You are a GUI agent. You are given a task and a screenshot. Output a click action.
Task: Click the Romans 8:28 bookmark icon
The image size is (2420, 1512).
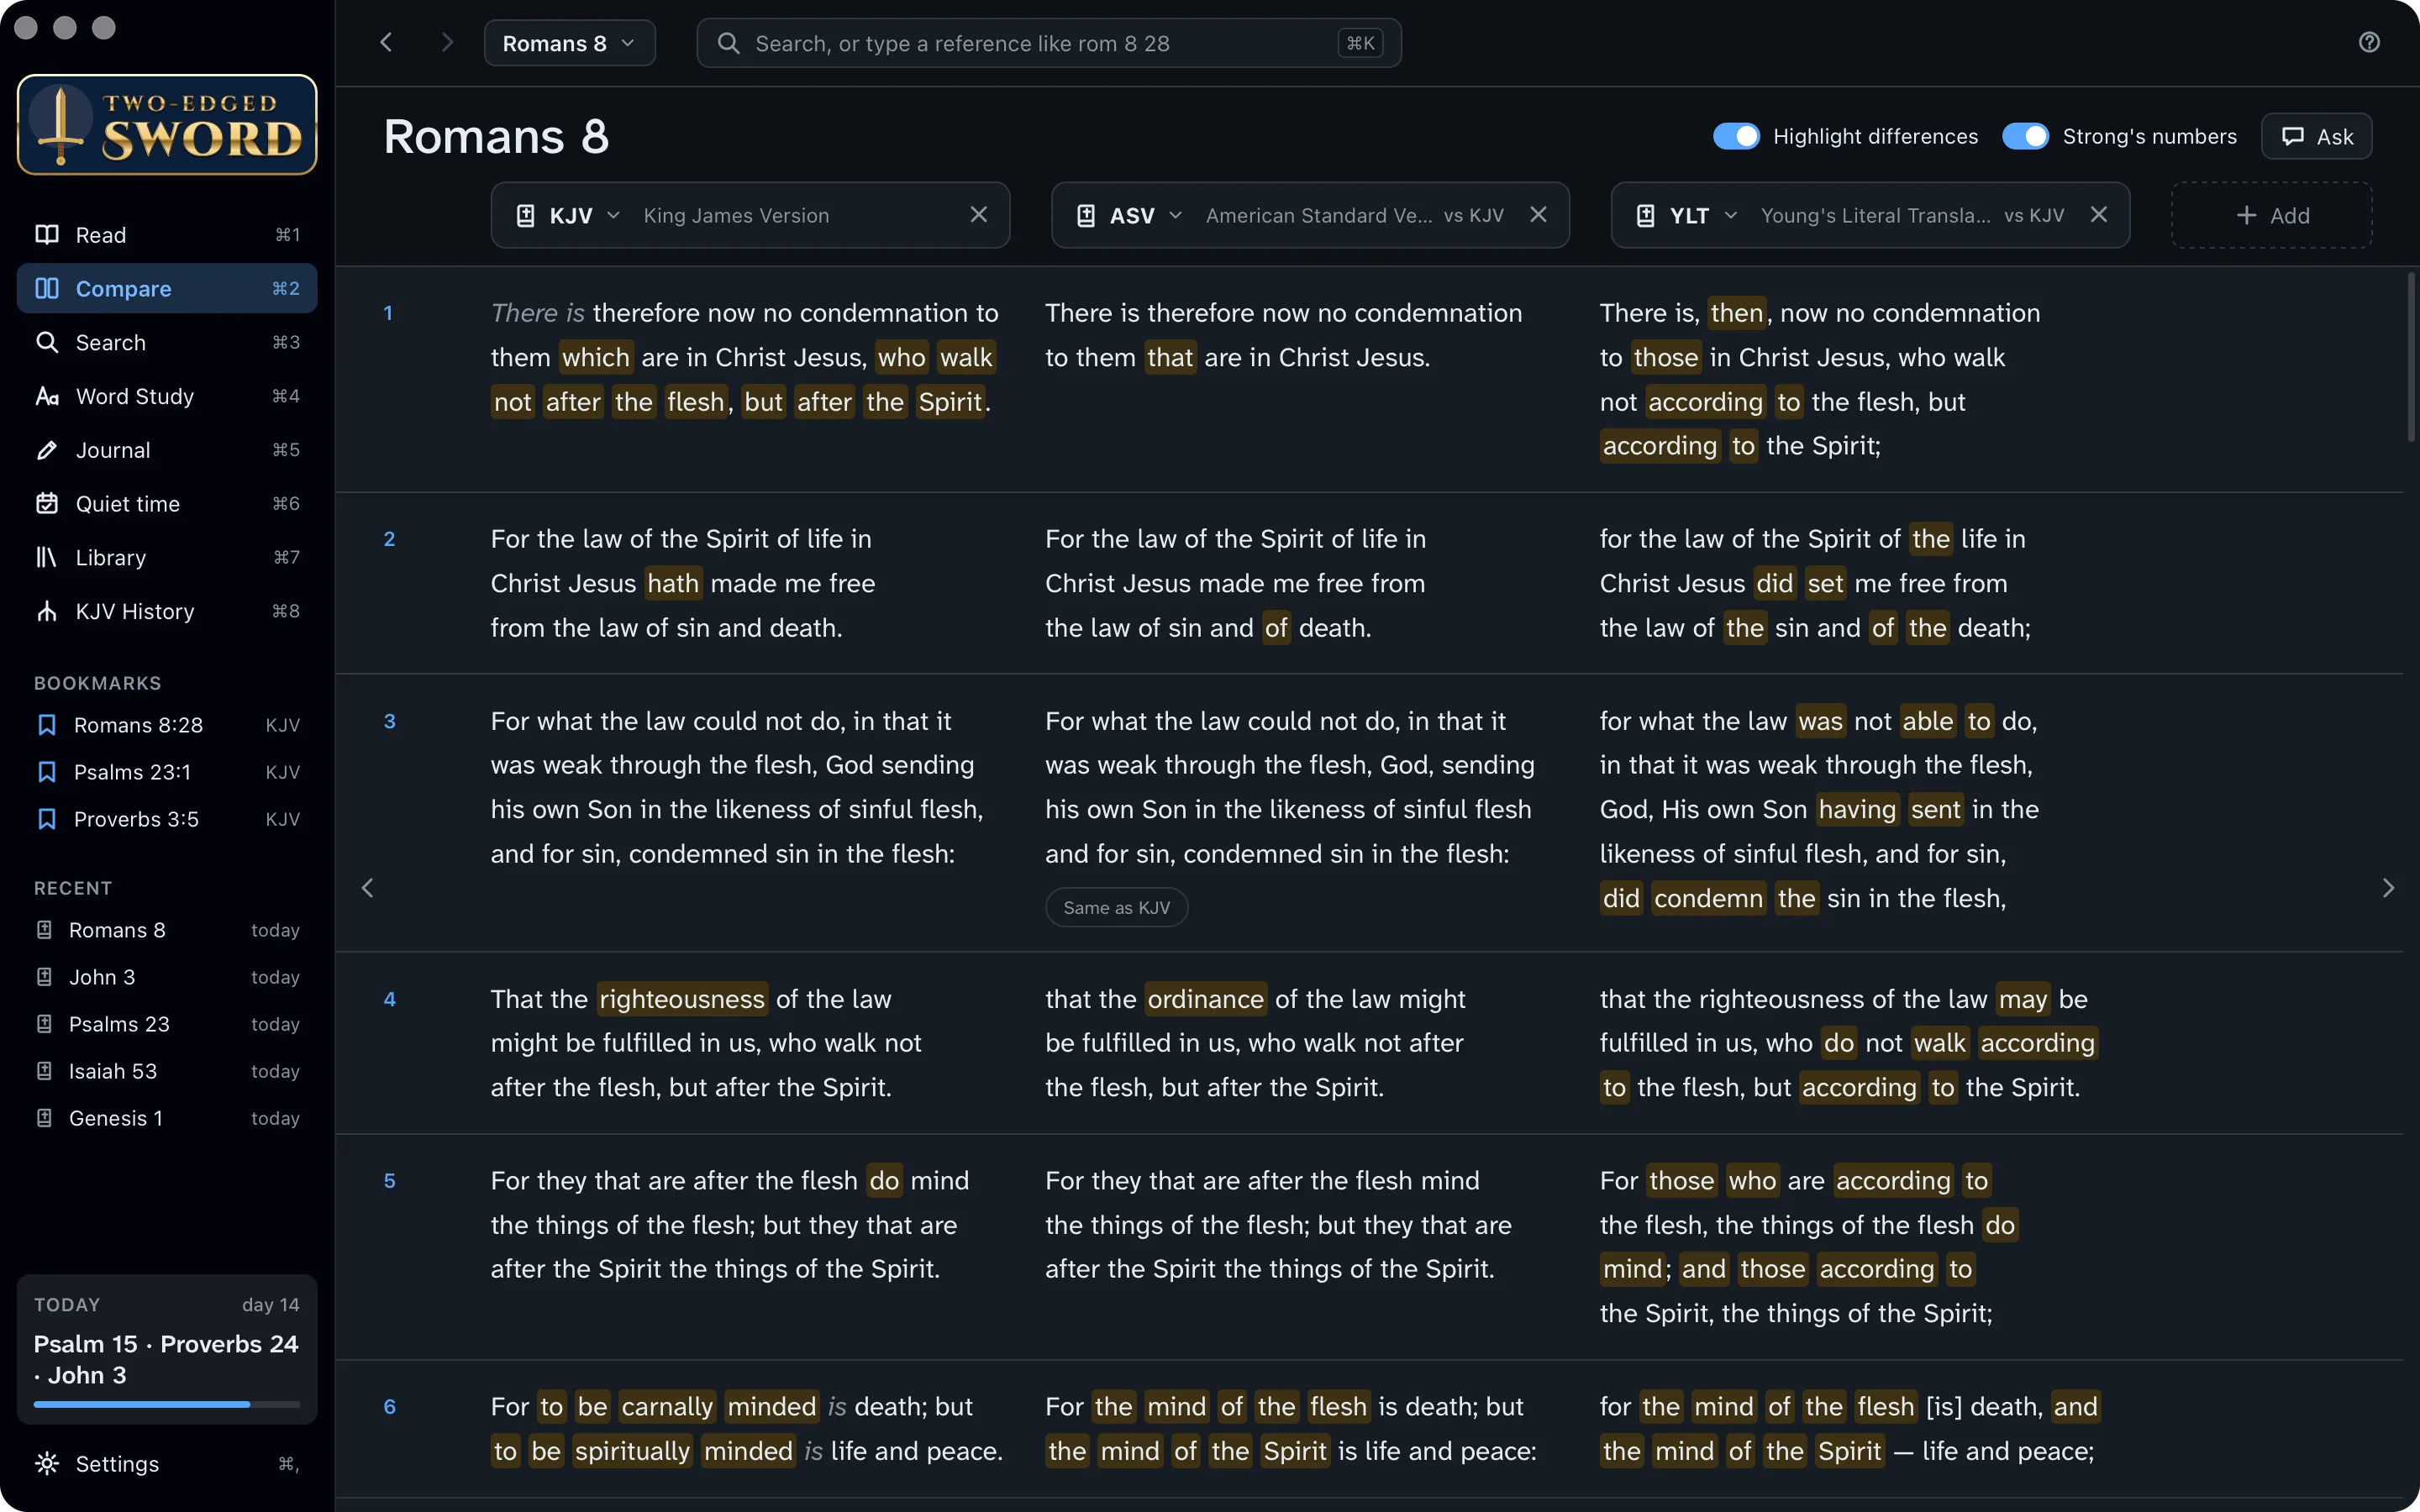[47, 725]
